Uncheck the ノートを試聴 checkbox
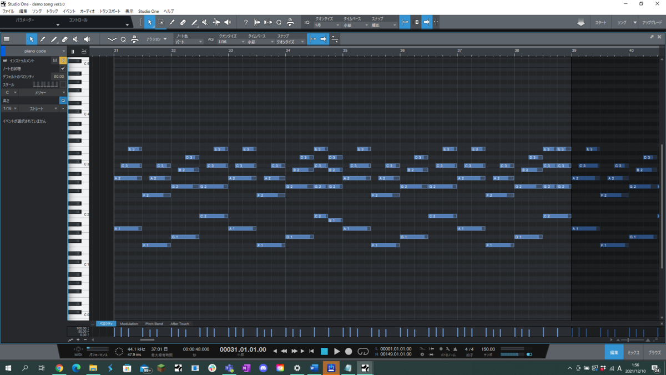This screenshot has width=666, height=375. (x=63, y=68)
